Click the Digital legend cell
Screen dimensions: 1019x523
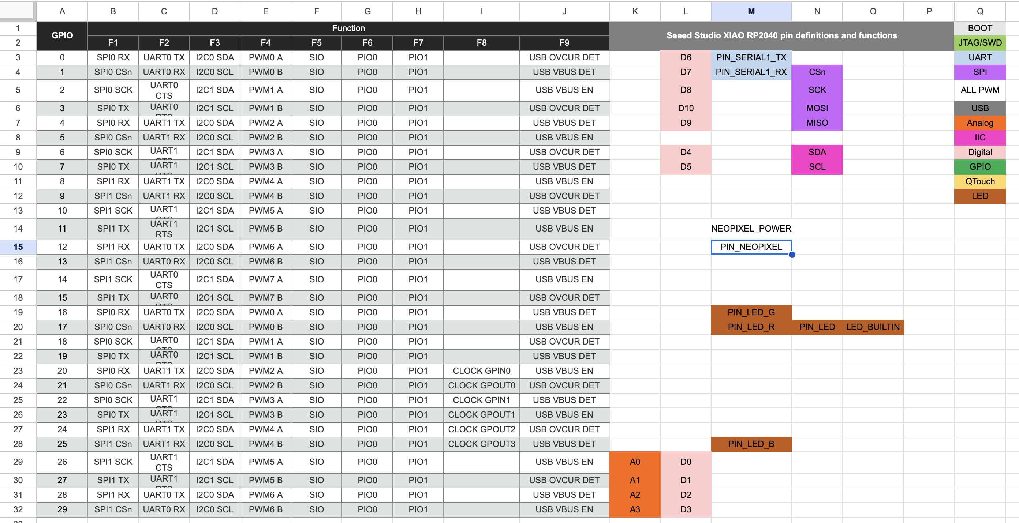pos(980,152)
